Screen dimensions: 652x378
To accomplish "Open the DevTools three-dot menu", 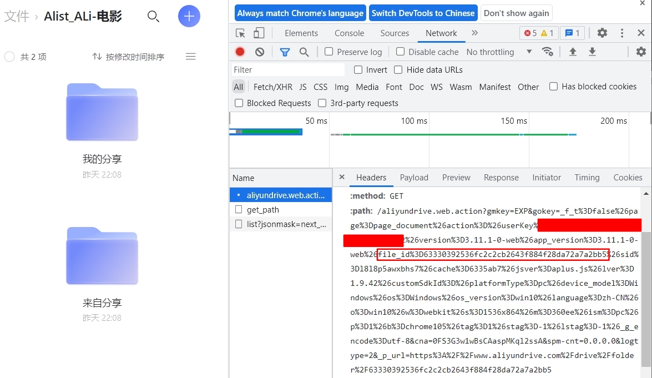I will click(621, 33).
